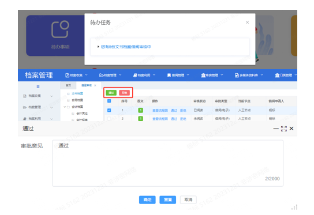Click the 拒绝 link in row 2
Screen dimensions: 314x215
point(183,119)
